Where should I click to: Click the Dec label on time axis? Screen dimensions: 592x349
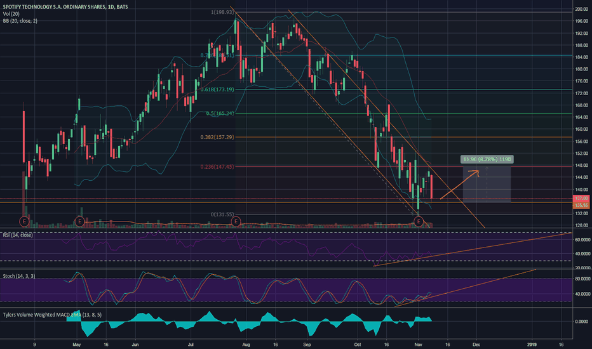point(476,345)
